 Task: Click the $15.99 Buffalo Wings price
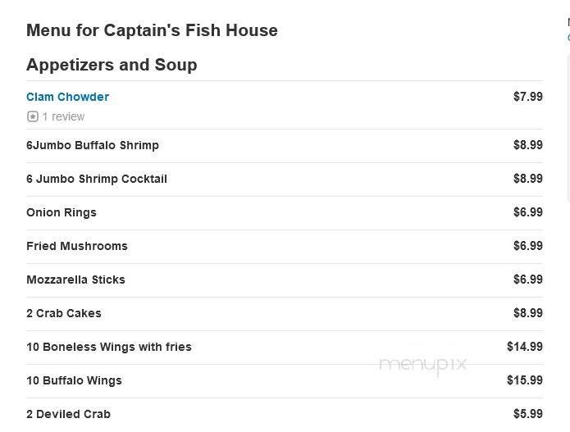point(525,380)
